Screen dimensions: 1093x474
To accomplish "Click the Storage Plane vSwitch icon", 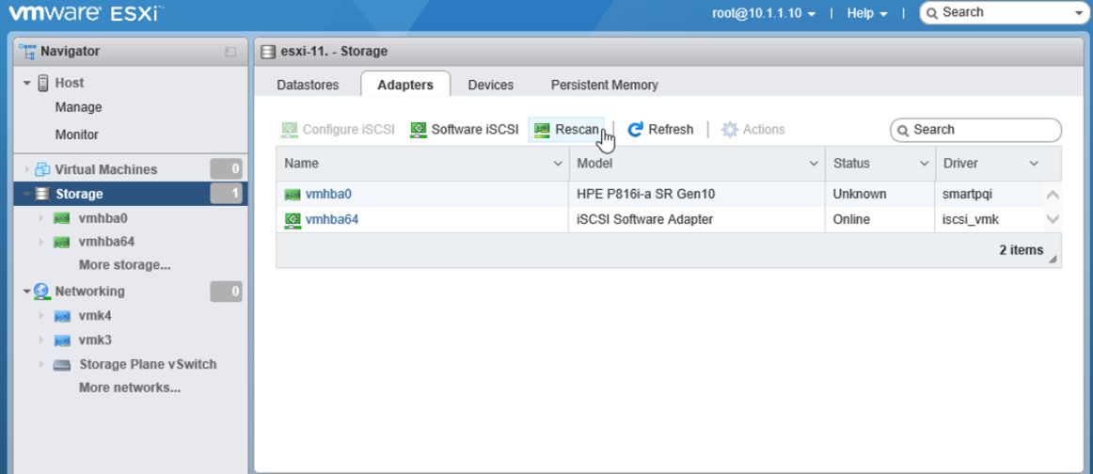I will coord(62,365).
